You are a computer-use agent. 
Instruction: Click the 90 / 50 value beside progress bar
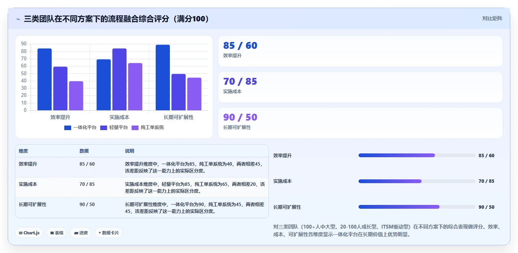(486, 207)
